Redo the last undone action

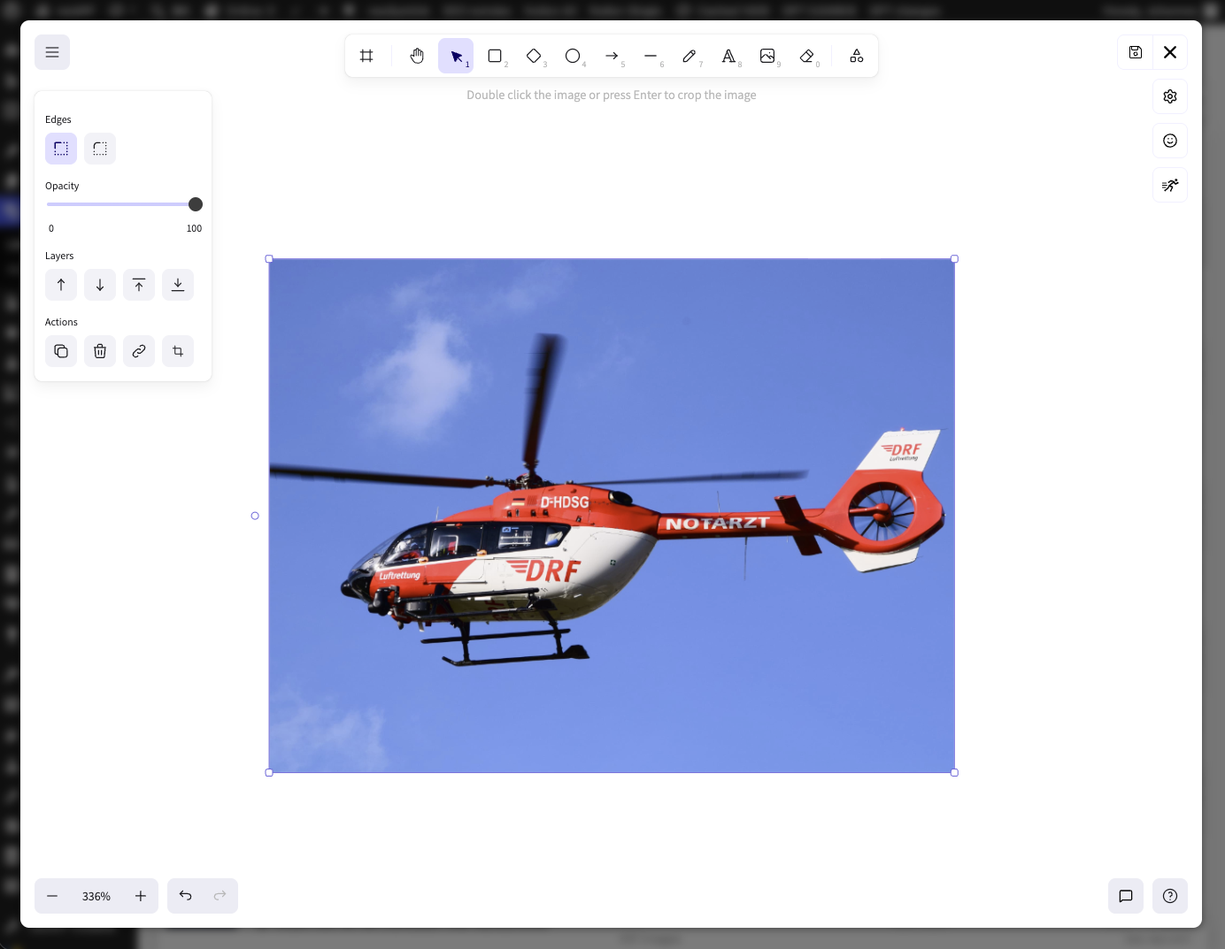coord(220,896)
